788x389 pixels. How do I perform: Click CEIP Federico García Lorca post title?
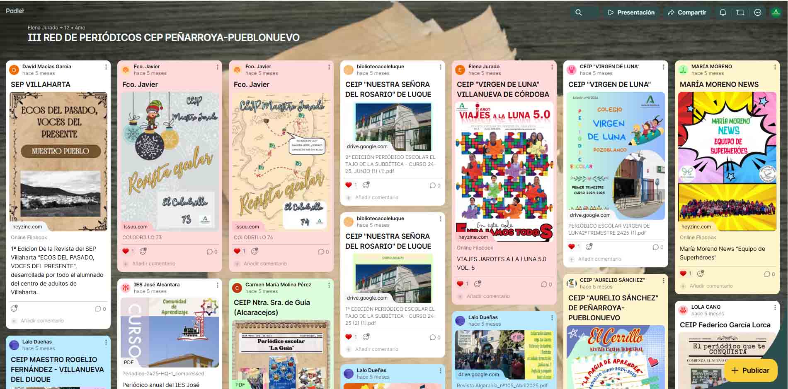point(725,325)
